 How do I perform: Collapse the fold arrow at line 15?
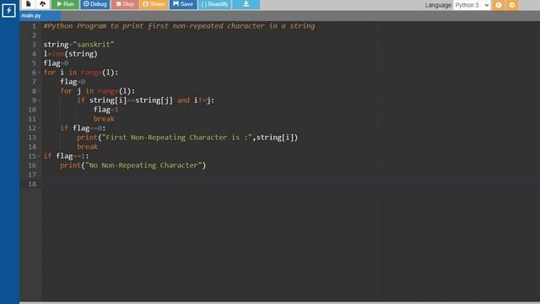[x=39, y=156]
